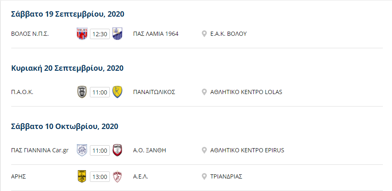Select the Α.Ο. ΞΑΝΘΗ team name
This screenshot has height=191, width=392.
[150, 151]
